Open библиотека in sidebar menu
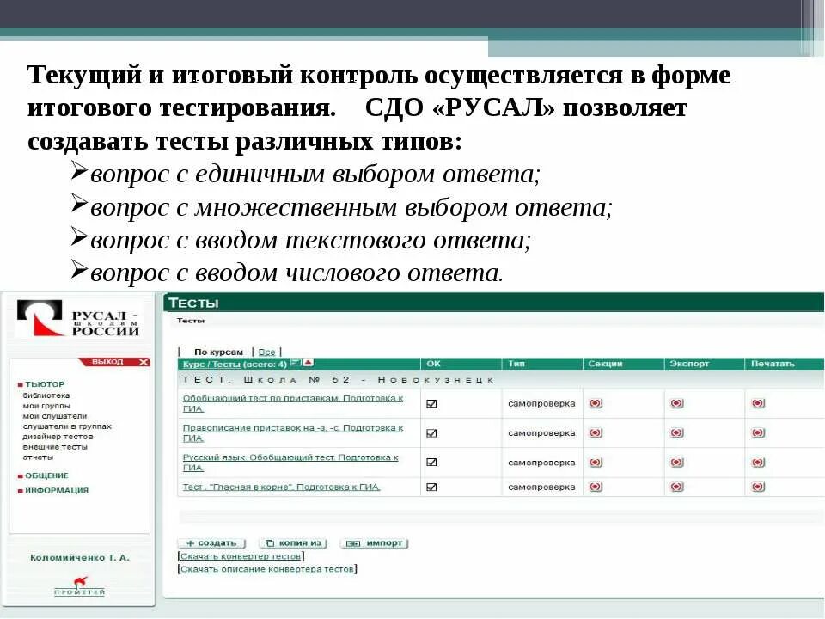The width and height of the screenshot is (825, 619). pos(46,395)
